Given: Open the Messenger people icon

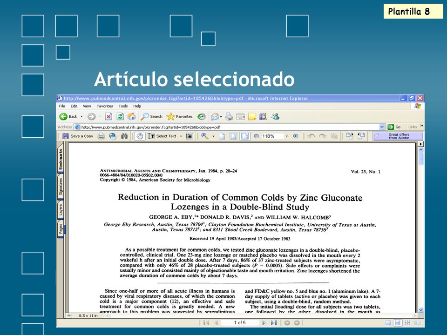Looking at the screenshot, I should 275,116.
